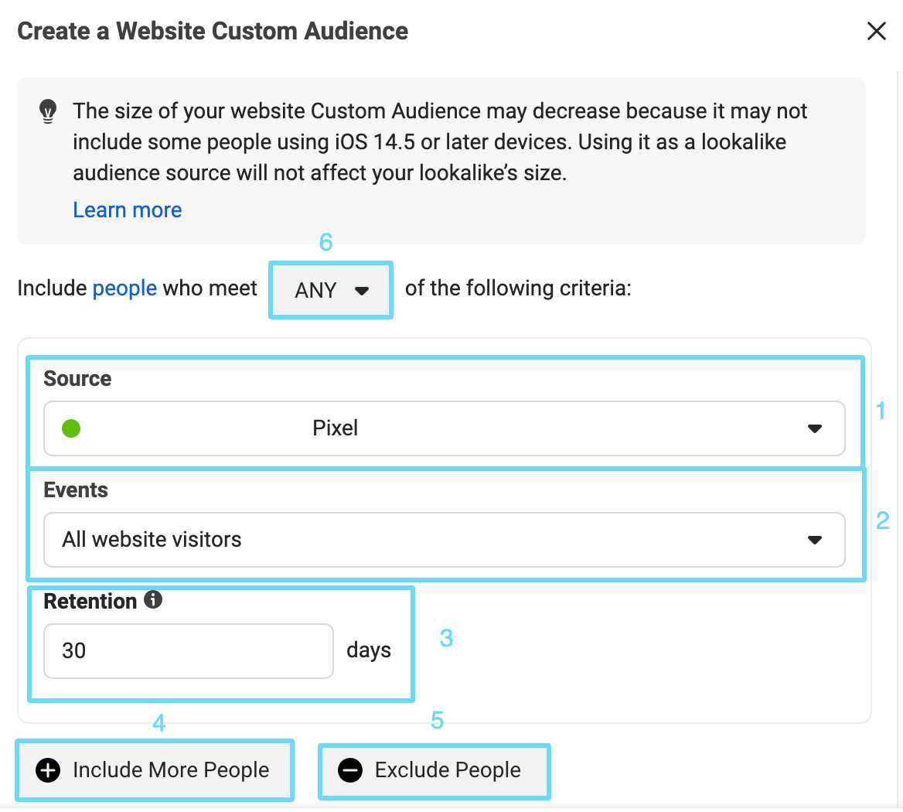The width and height of the screenshot is (903, 812).
Task: Click the caret inside the ANY selector
Action: [360, 290]
